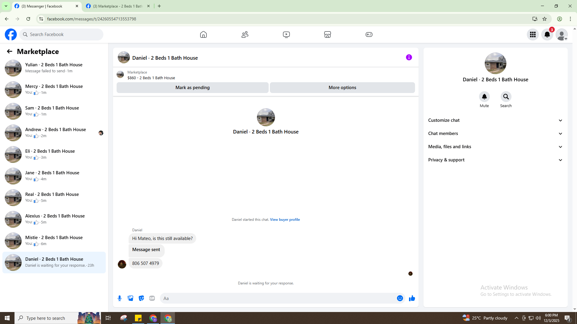Open Eli's 2 Beds 1 Bath House chat
577x324 pixels.
(54, 154)
